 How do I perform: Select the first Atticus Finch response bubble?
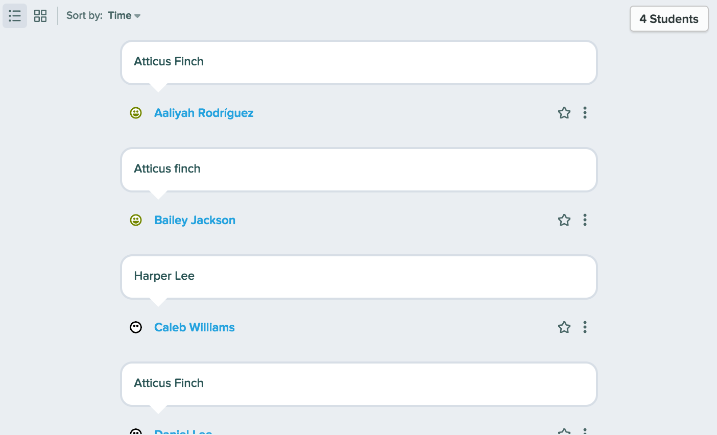tap(359, 62)
